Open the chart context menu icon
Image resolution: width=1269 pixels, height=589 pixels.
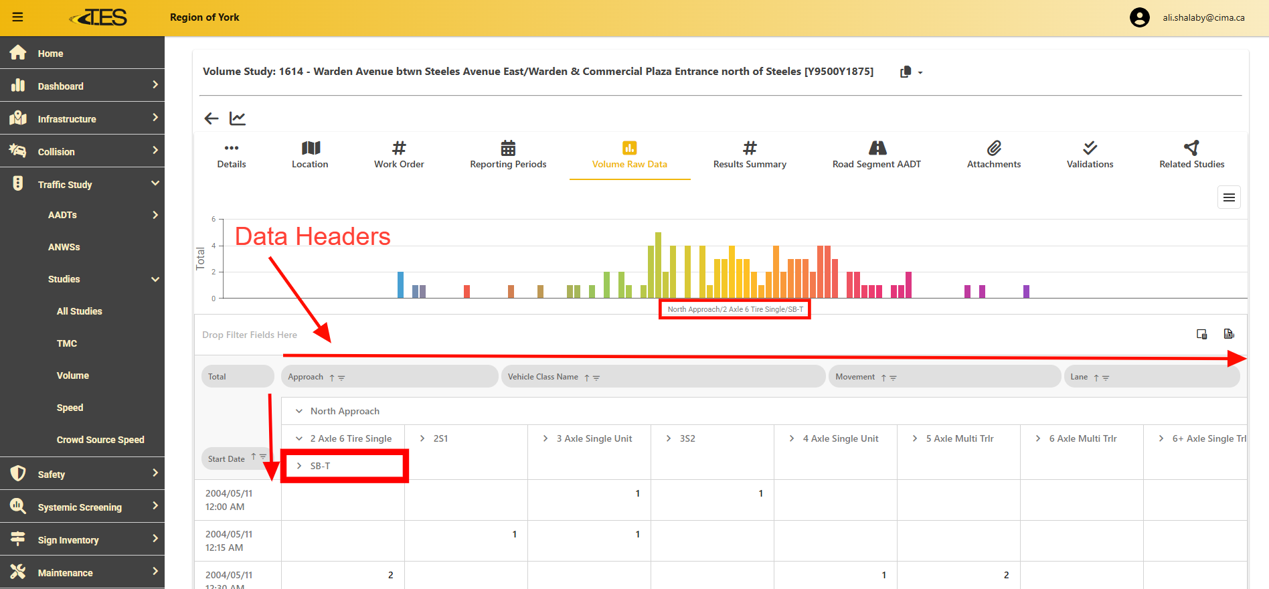tap(1229, 197)
